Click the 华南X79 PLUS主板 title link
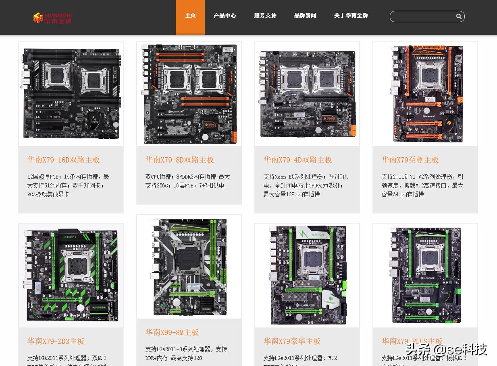Viewport: 497px width, 366px height. [x=412, y=341]
